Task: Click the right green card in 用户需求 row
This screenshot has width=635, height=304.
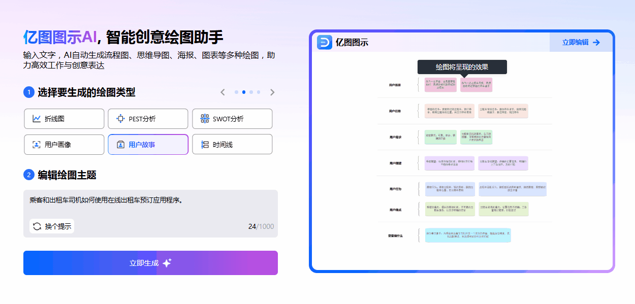Action: pyautogui.click(x=476, y=137)
